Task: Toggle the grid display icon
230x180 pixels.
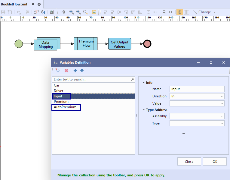Action: tap(187, 12)
